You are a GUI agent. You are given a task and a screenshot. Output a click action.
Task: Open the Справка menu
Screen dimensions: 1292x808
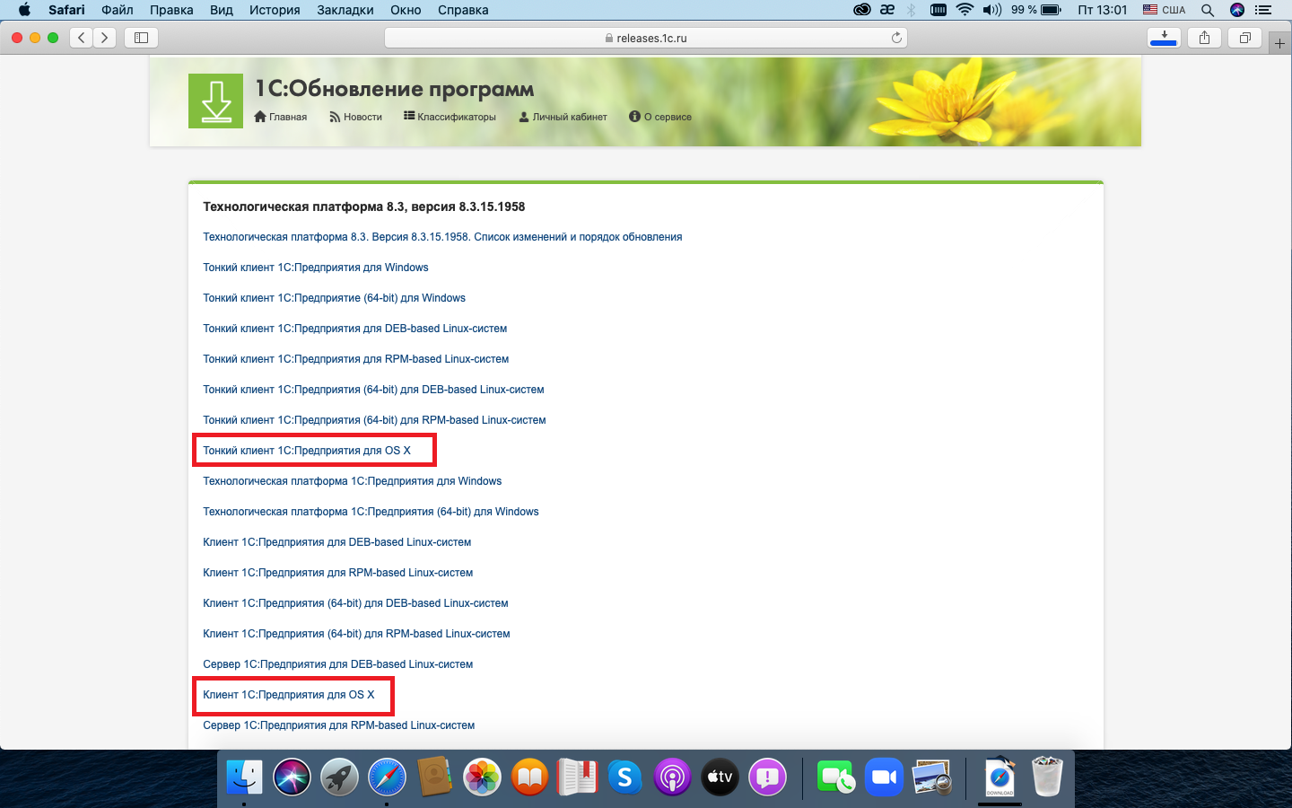click(463, 10)
